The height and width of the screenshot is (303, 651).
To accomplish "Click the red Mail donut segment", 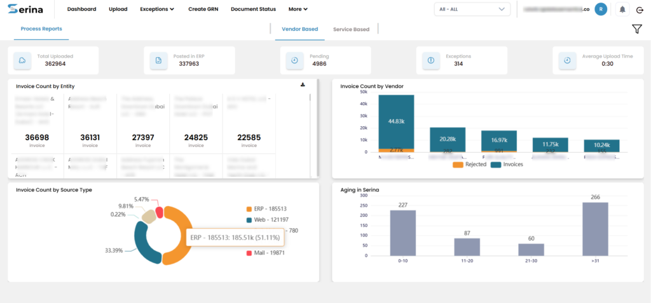I will [x=158, y=212].
